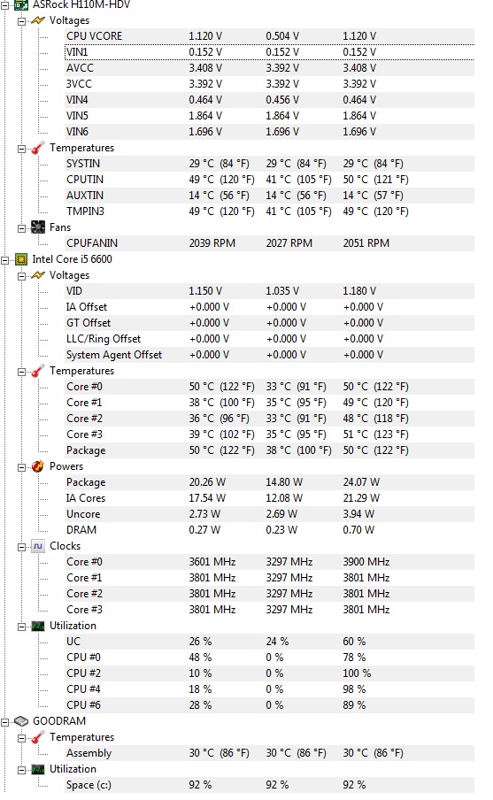The width and height of the screenshot is (493, 800).
Task: Click the Intel Core i5 6600 chip icon
Action: pos(21,259)
